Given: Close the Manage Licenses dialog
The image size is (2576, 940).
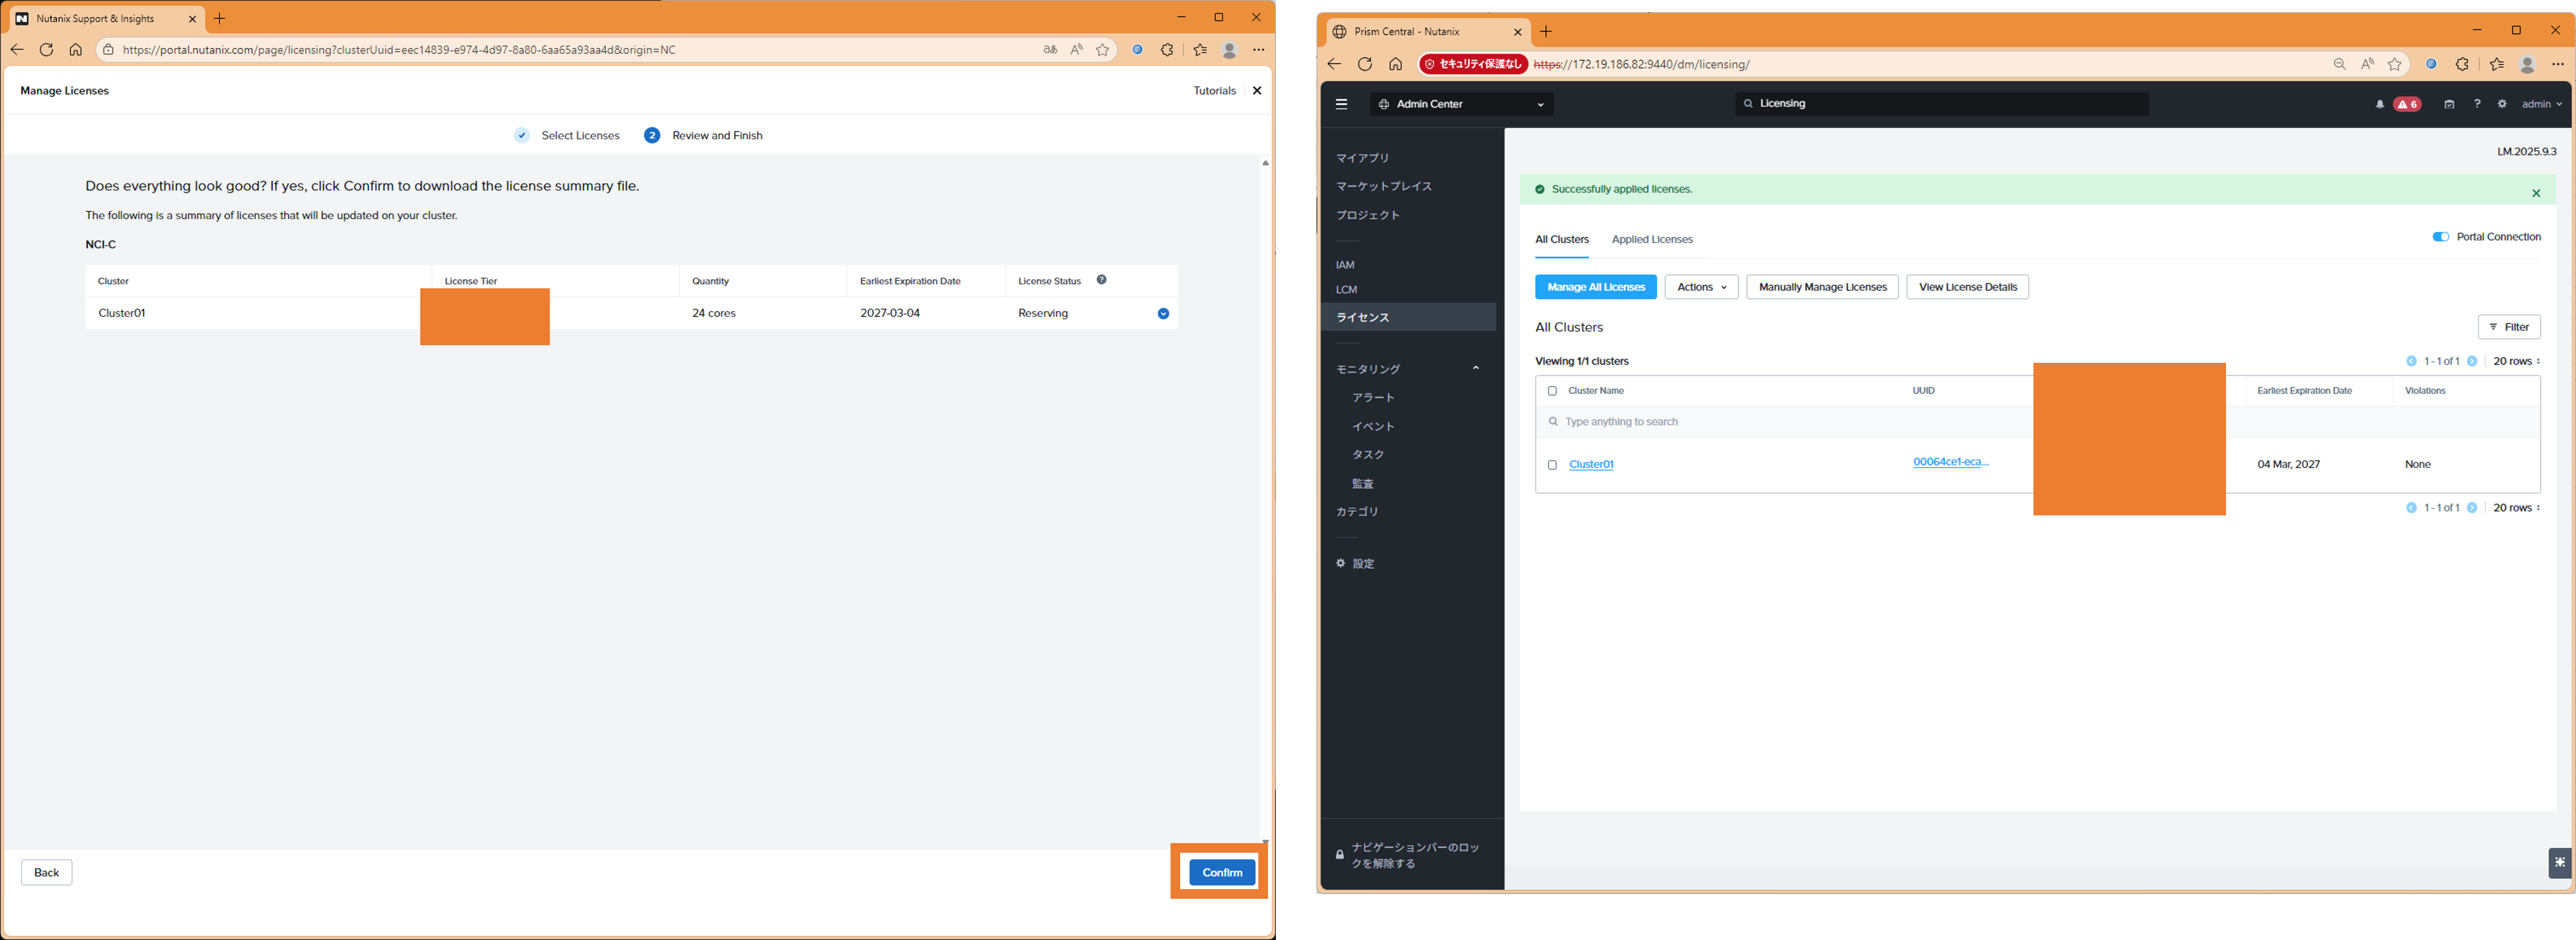Looking at the screenshot, I should [1257, 91].
